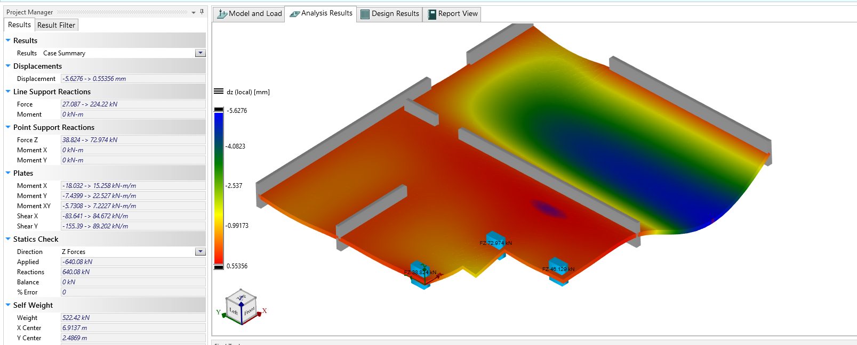Click the -0.99173 legend value
The height and width of the screenshot is (345, 857).
tap(237, 226)
